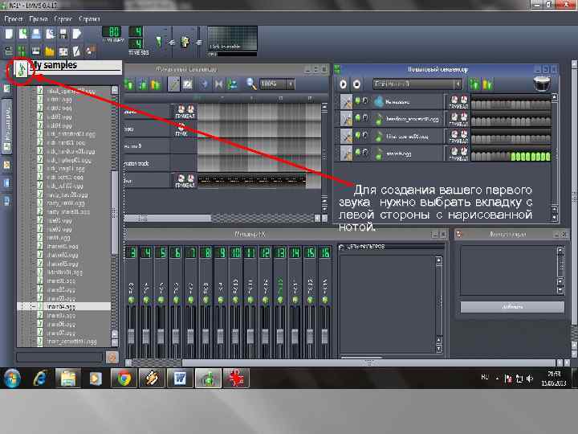The height and width of the screenshot is (434, 578).
Task: Add beat/bassline in Beat+Bassline Editor toolbar
Action: [474, 84]
